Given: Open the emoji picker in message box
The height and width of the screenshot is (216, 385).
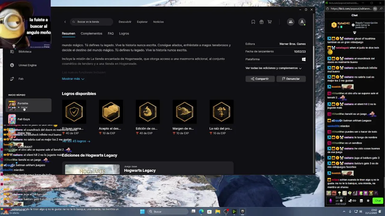Looking at the screenshot, I should [341, 201].
